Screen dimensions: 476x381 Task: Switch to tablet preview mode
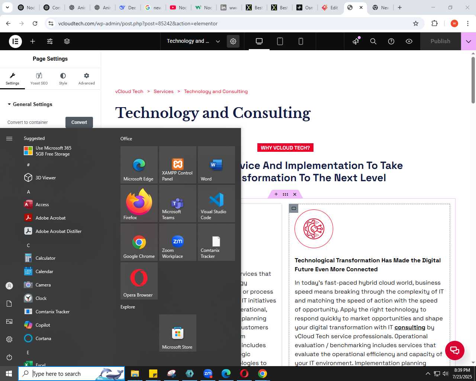(x=280, y=41)
